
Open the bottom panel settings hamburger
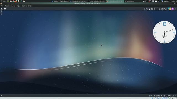pos(175,95)
